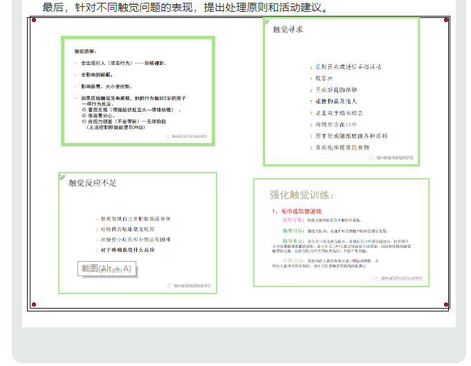Click the sentence starting with 最后，针对不同触觉问题
Viewport: 471px width, 366px height.
pos(185,8)
